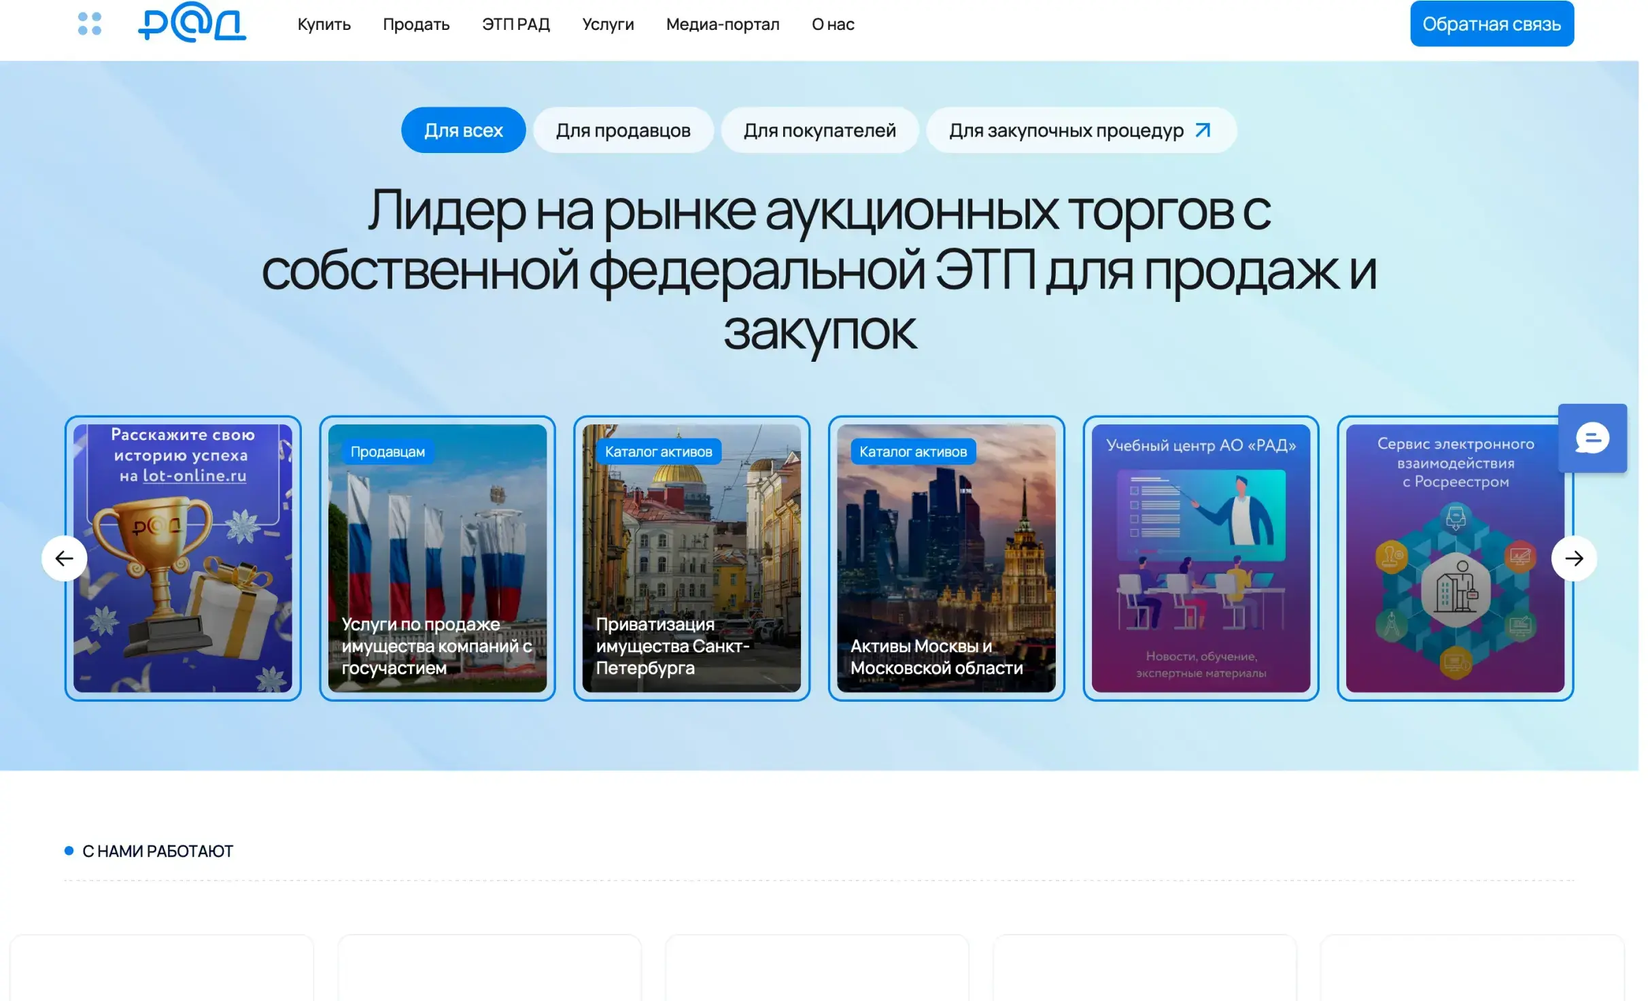Open the Медиа-портал menu item
The width and height of the screenshot is (1648, 1001).
point(723,24)
